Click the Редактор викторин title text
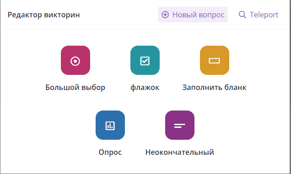The height and width of the screenshot is (174, 291). (x=44, y=15)
